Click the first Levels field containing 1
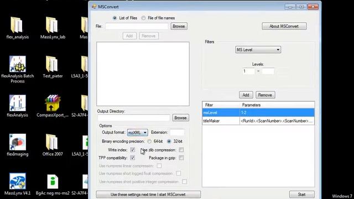The width and height of the screenshot is (354, 199). 248,71
